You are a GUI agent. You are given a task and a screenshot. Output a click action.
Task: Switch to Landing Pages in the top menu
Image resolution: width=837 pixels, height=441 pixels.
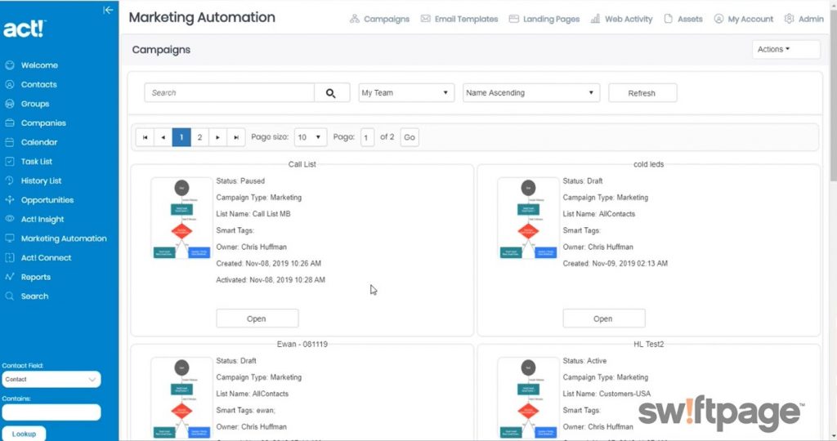coord(544,19)
